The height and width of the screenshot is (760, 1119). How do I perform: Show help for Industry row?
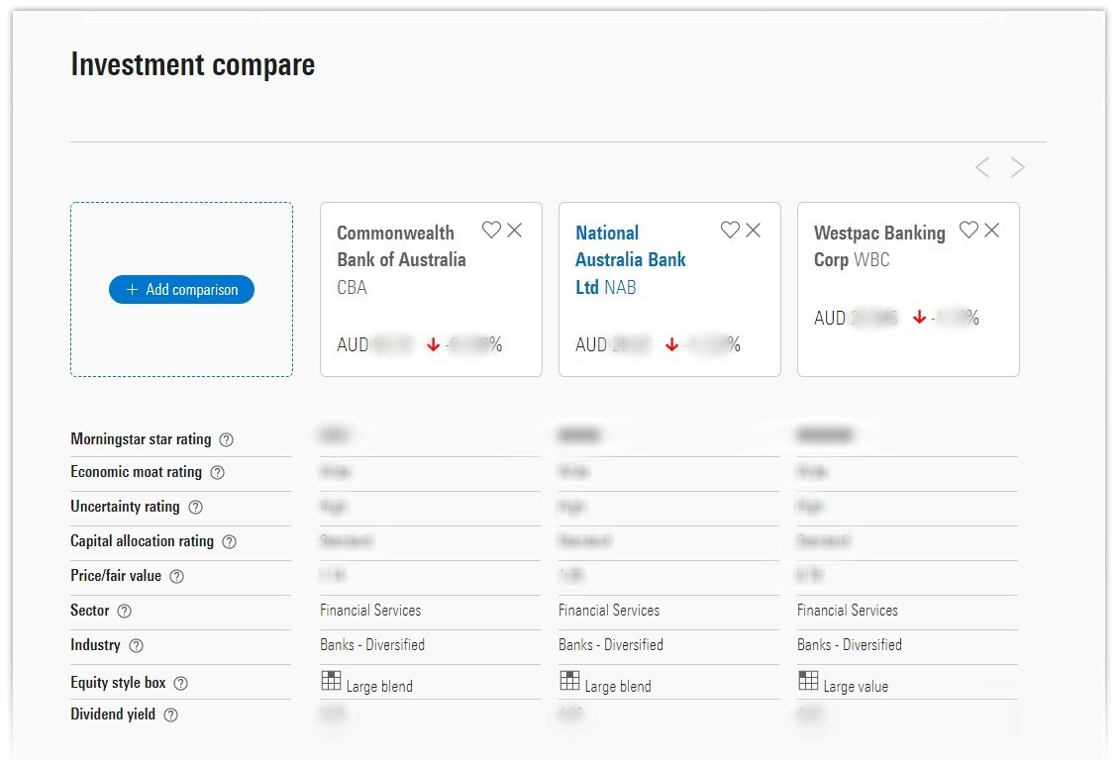[137, 646]
